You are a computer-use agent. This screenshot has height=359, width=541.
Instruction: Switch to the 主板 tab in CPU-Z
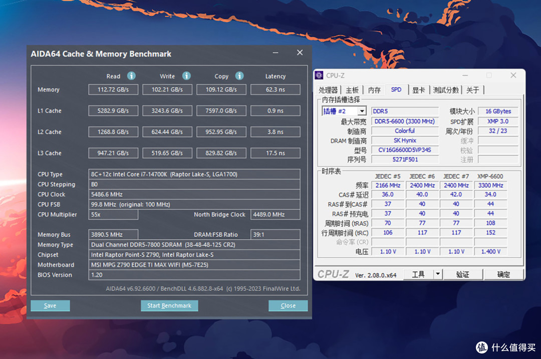point(352,90)
